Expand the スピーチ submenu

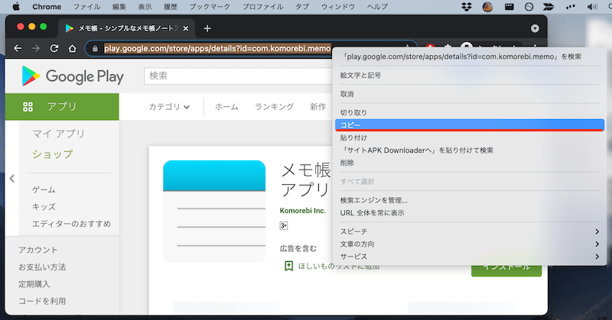[470, 231]
